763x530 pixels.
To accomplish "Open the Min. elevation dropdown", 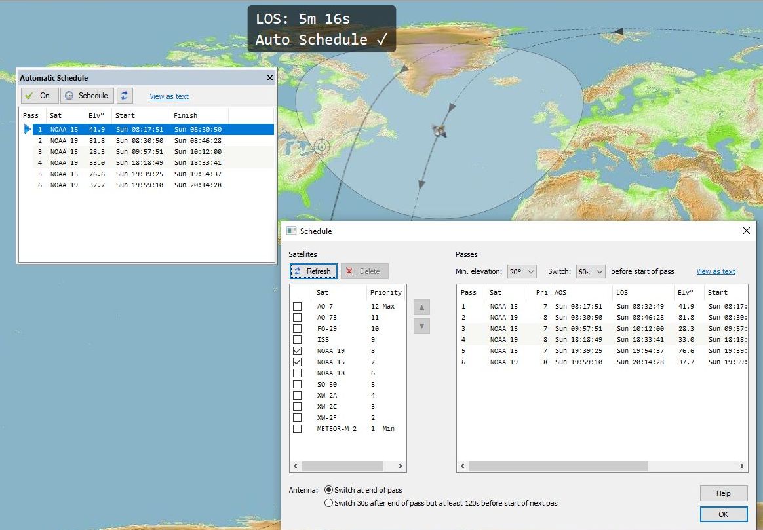I will (522, 271).
